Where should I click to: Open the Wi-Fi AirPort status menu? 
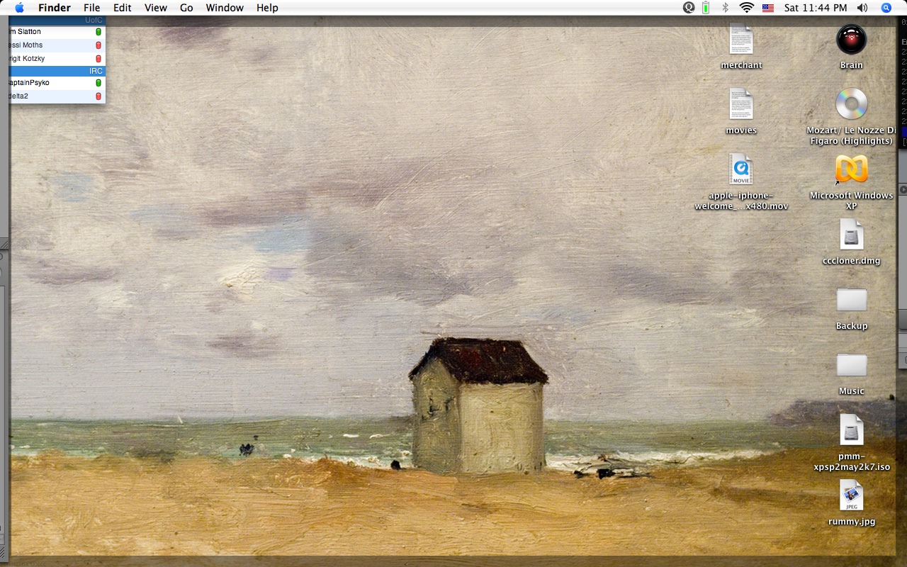coord(746,8)
